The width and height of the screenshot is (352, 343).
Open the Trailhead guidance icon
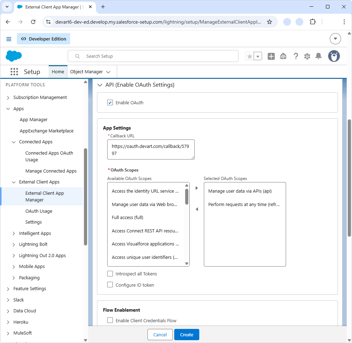tap(283, 56)
